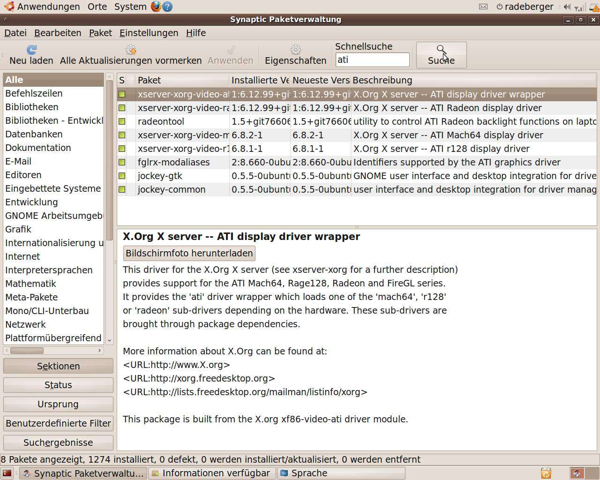The image size is (600, 480).
Task: Click the orange package tray icon in the bottom panel
Action: click(546, 473)
